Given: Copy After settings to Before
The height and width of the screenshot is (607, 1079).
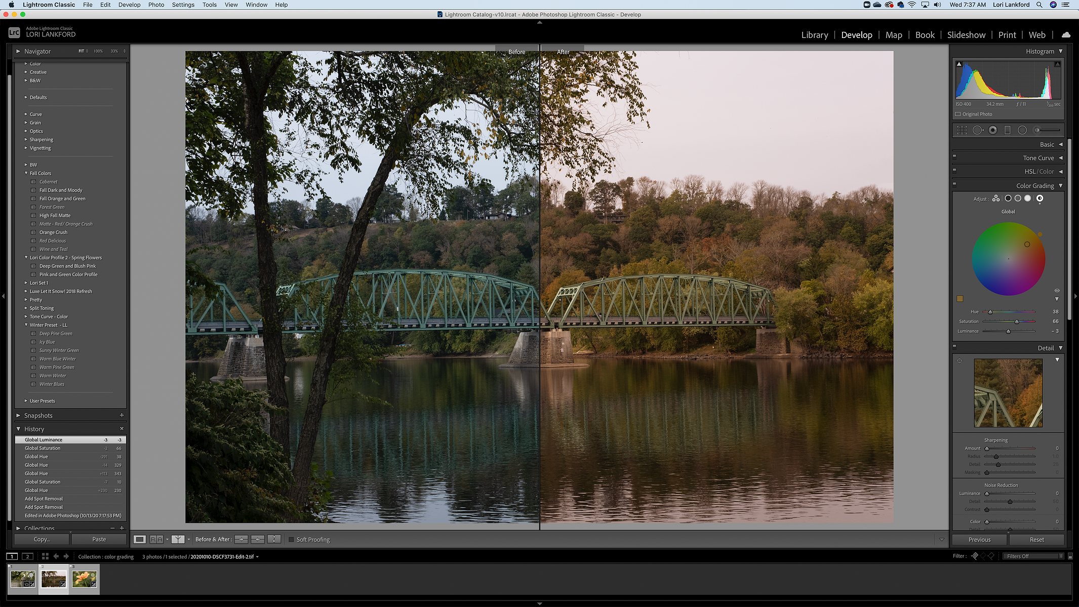Looking at the screenshot, I should coord(258,539).
